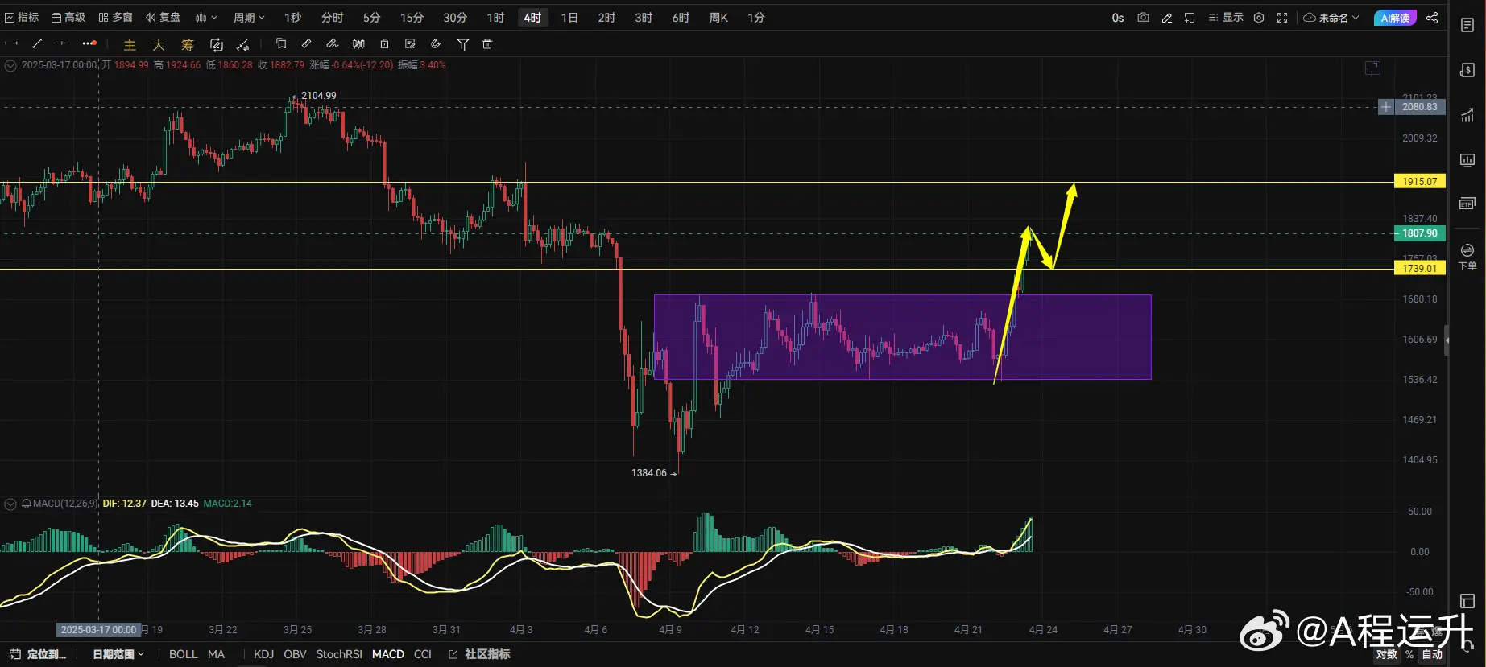
Task: Expand the candlestick chart type dropdown
Action: point(206,18)
